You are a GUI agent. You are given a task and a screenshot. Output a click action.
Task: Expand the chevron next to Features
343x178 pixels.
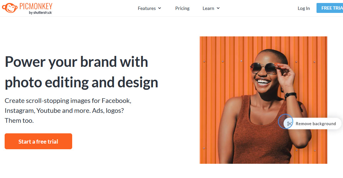click(160, 8)
